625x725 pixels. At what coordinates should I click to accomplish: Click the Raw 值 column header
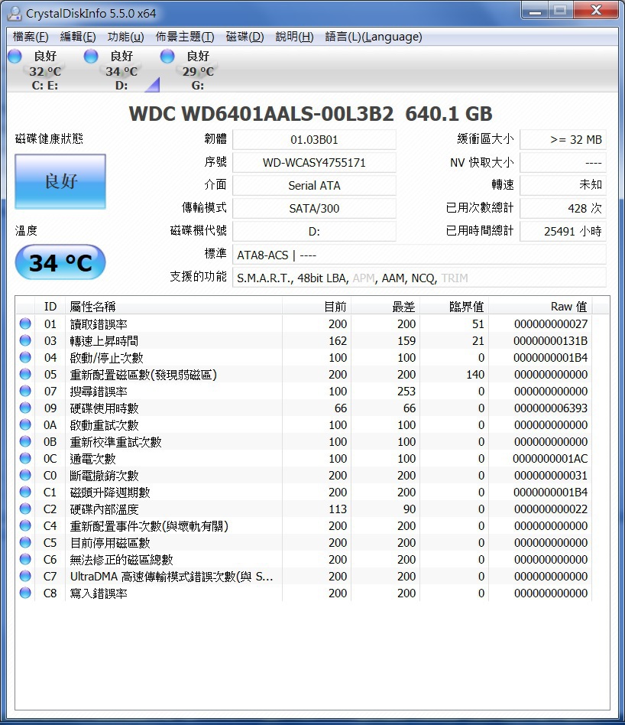(x=540, y=307)
